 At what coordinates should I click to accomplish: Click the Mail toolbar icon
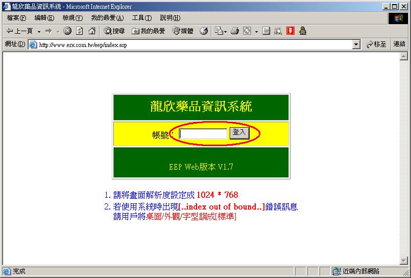point(219,31)
